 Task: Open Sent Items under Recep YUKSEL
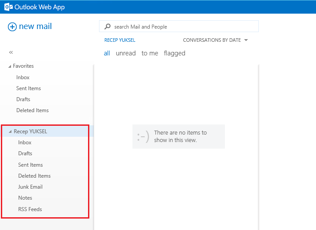click(30, 165)
